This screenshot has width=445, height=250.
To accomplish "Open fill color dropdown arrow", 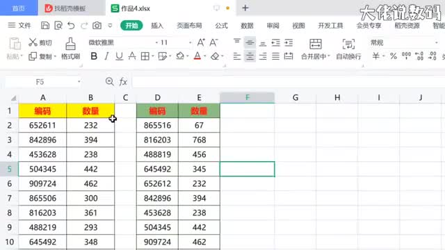I will tap(188, 56).
